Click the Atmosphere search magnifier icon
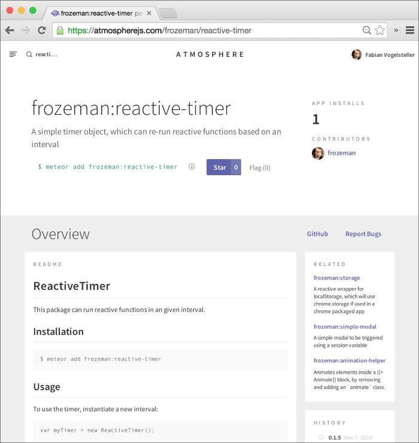 pyautogui.click(x=29, y=54)
